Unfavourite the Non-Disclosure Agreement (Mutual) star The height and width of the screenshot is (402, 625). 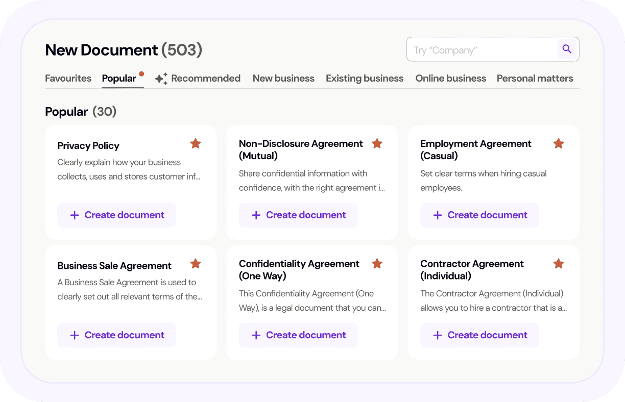[377, 144]
